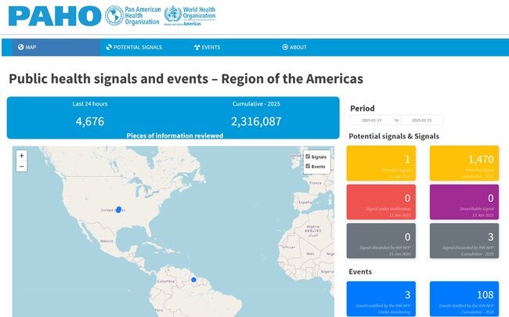
Task: Select the red signal under verification card
Action: [381, 202]
